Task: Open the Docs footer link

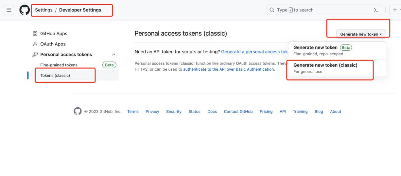Action: click(x=212, y=112)
